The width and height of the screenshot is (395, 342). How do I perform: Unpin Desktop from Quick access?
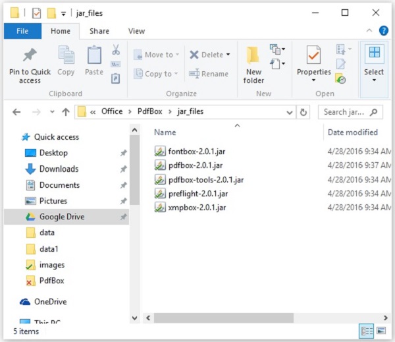click(124, 153)
